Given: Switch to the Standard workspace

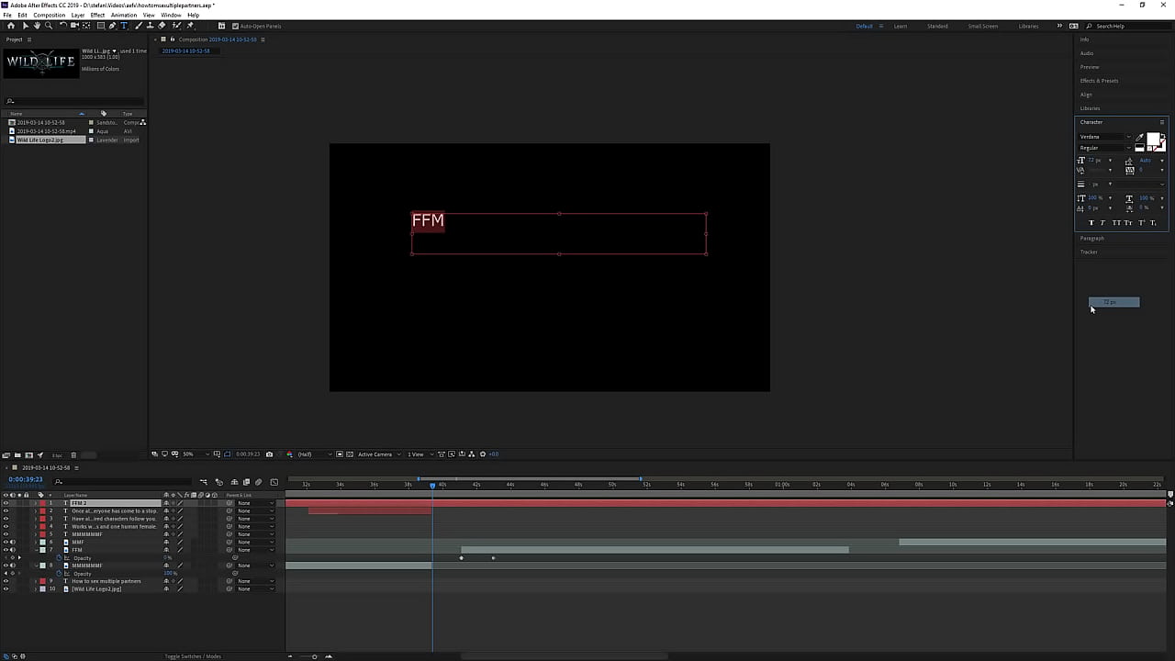Looking at the screenshot, I should click(x=937, y=26).
